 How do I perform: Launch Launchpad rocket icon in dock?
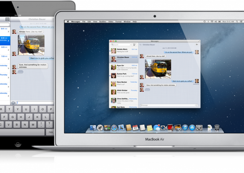[100, 128]
